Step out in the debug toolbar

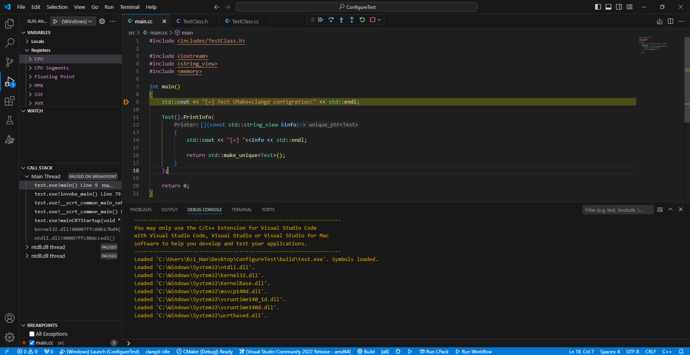click(x=352, y=20)
